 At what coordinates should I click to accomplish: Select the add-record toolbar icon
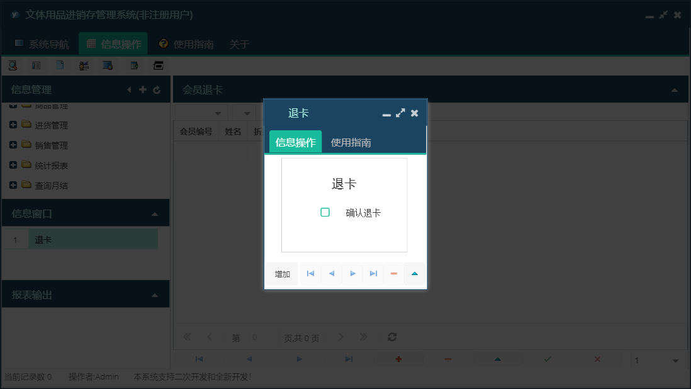pyautogui.click(x=133, y=65)
